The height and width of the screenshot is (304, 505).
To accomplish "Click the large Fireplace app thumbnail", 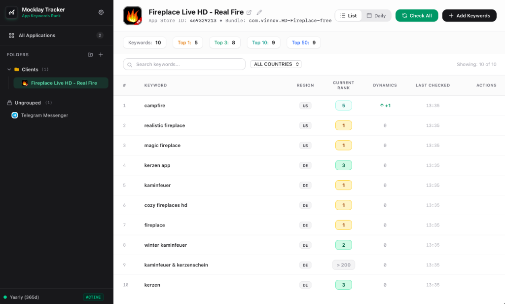I will [x=133, y=15].
